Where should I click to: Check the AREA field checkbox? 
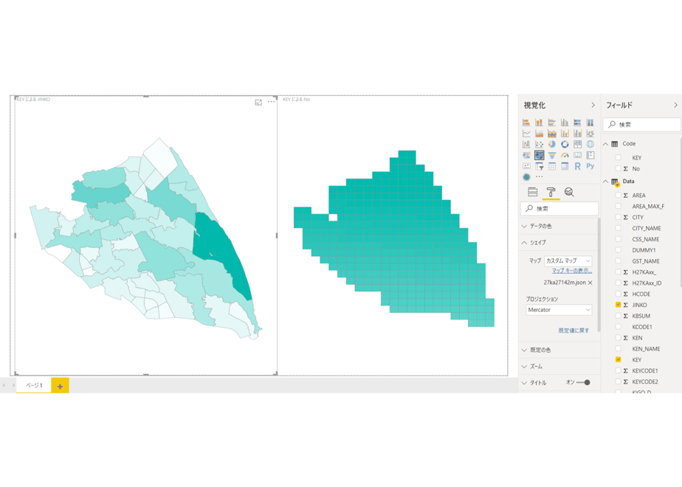coord(618,196)
